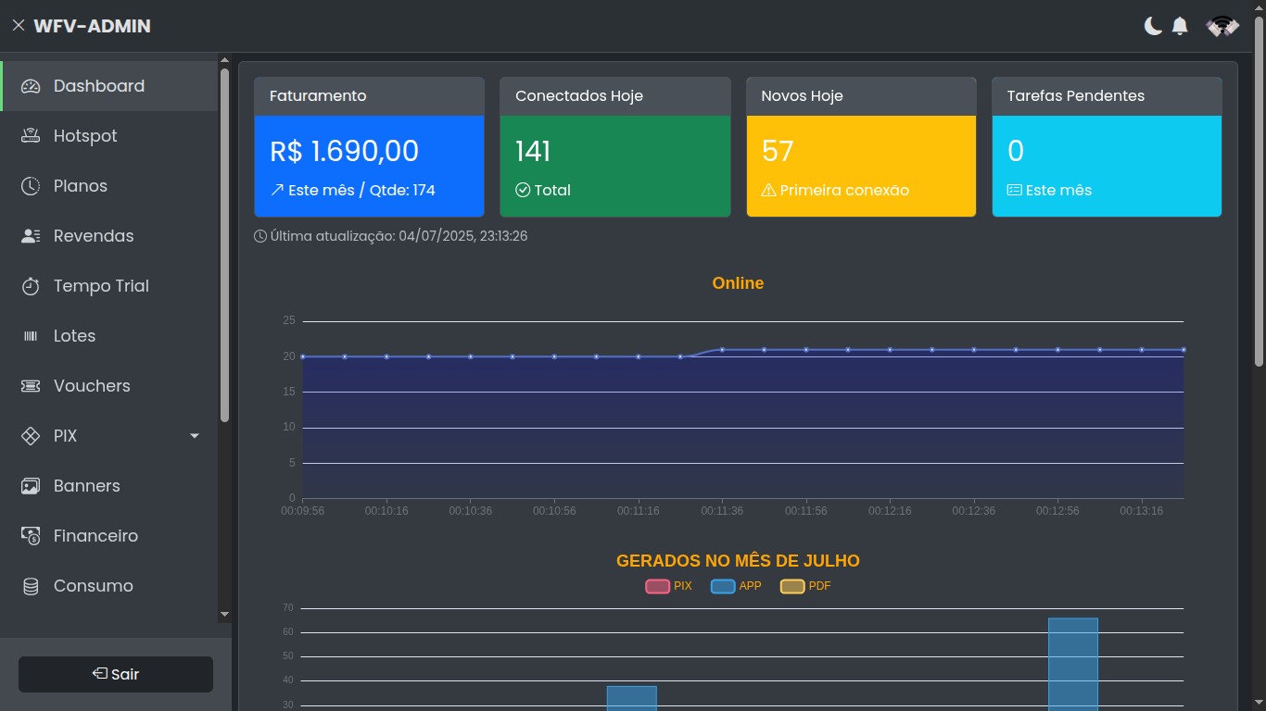
Task: Expand the PIX sidebar dropdown
Action: point(194,435)
